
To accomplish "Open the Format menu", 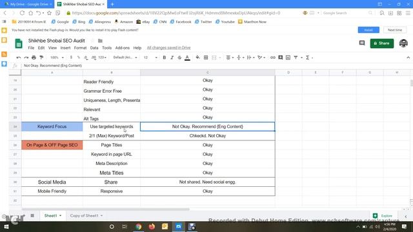I will (x=80, y=48).
